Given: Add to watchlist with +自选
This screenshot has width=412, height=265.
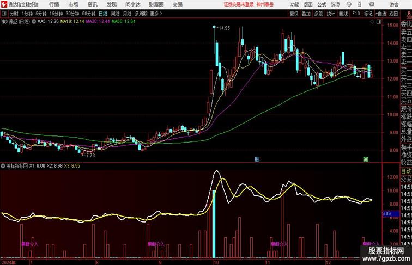Looking at the screenshot, I should [381, 14].
